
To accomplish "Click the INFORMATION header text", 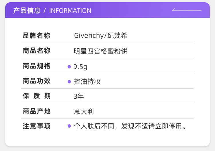I will pyautogui.click(x=70, y=11).
